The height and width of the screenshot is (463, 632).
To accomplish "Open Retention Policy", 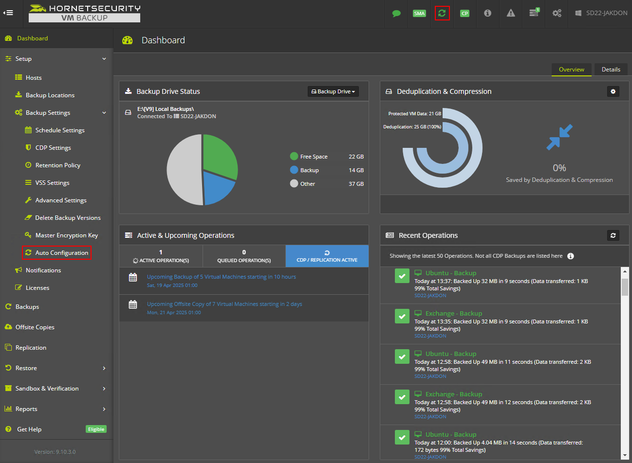I will [57, 165].
